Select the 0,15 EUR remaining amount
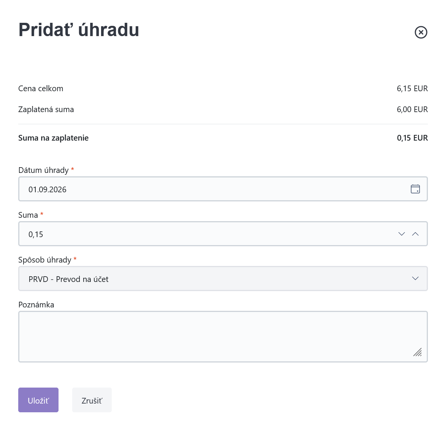 click(412, 138)
